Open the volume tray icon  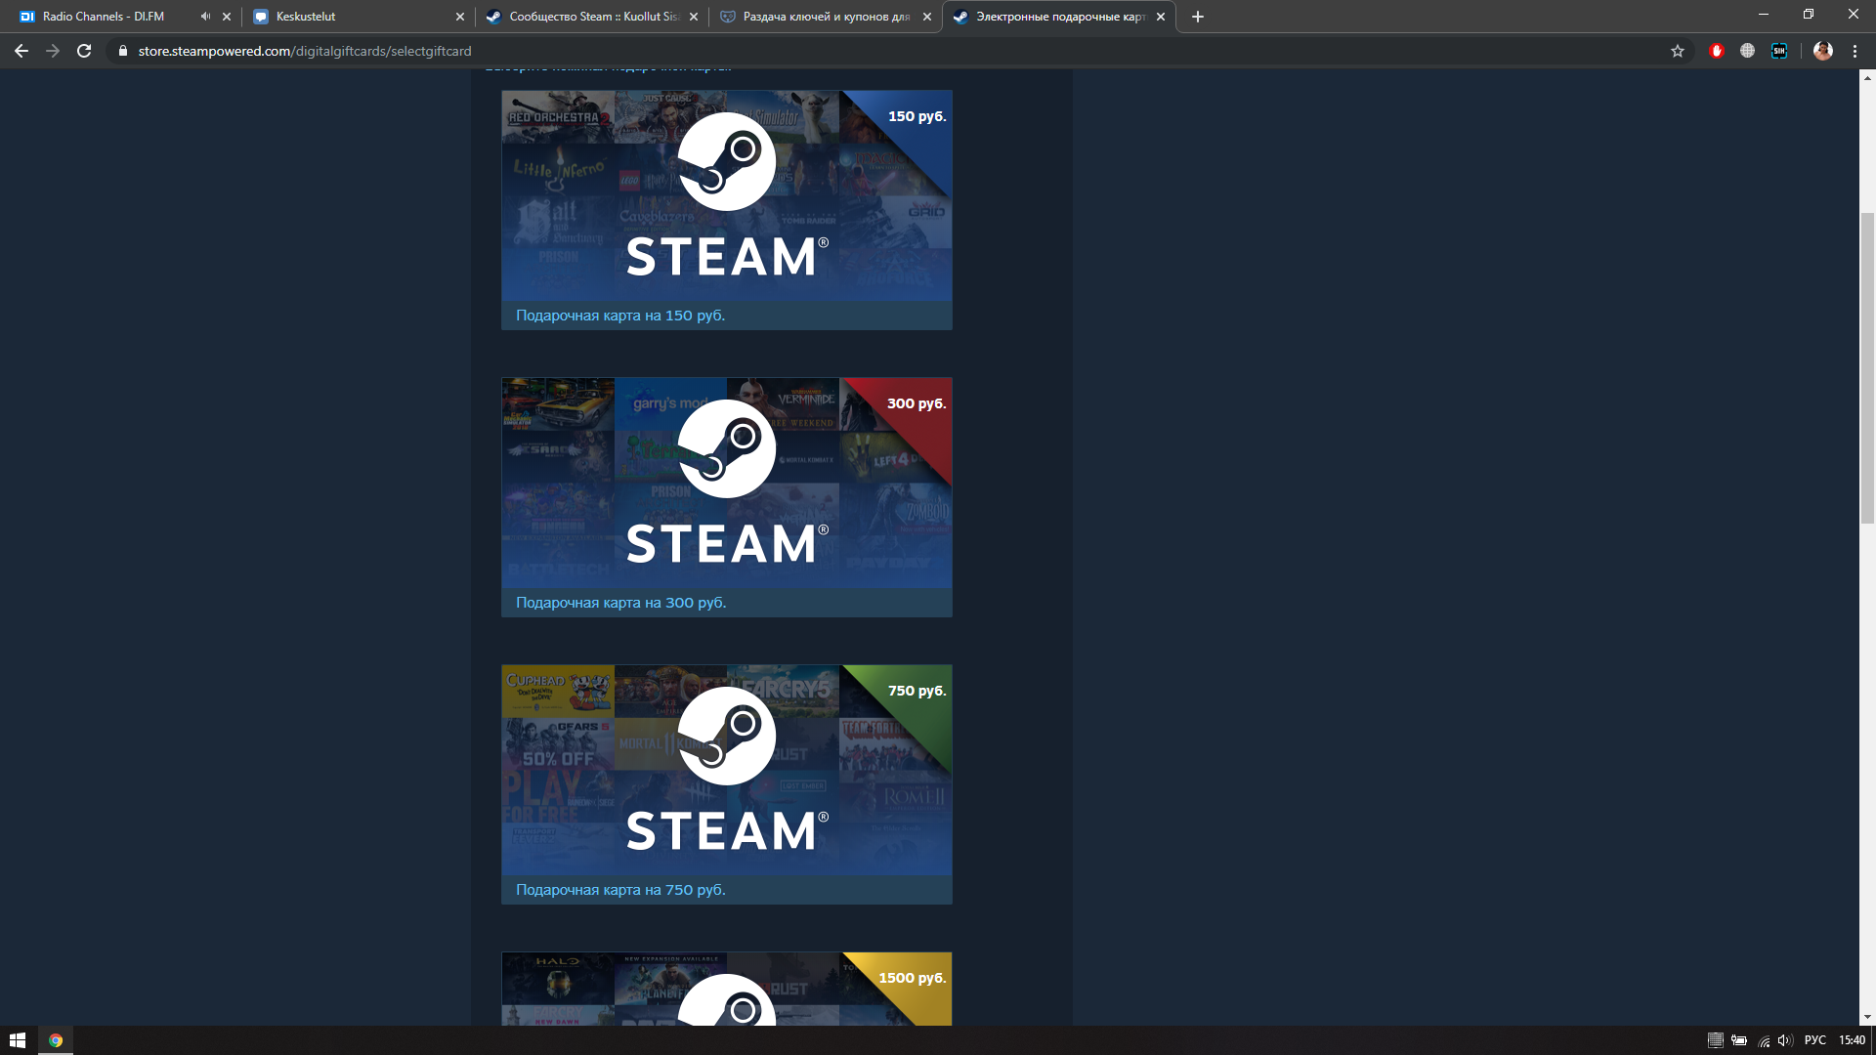(x=1785, y=1040)
